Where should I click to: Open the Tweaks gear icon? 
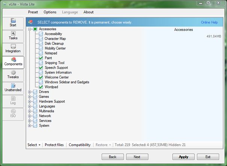click(x=13, y=73)
